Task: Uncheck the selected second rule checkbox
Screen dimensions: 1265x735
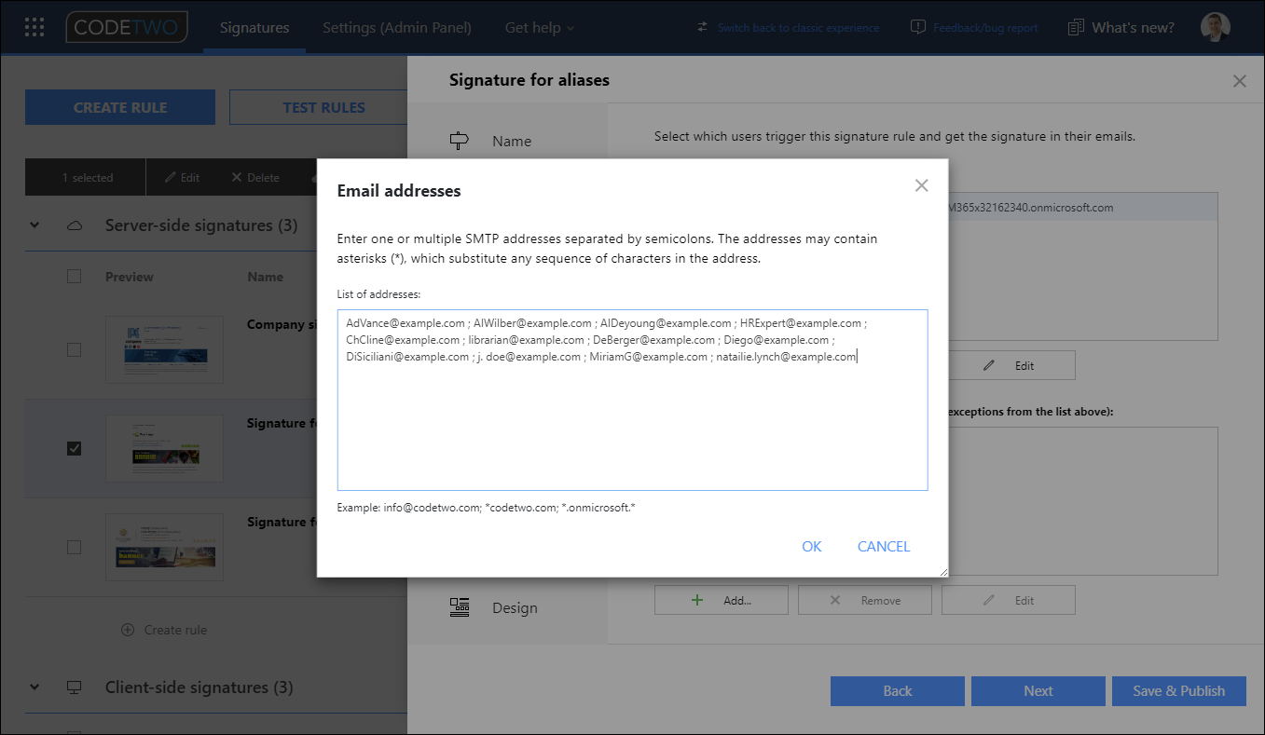Action: pos(75,448)
